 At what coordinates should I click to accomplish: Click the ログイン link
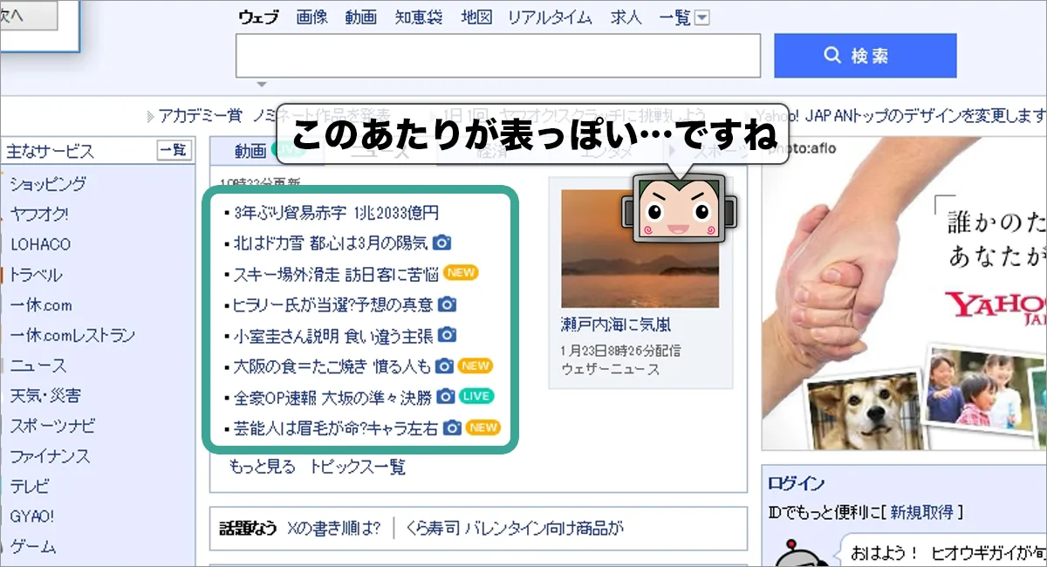797,484
